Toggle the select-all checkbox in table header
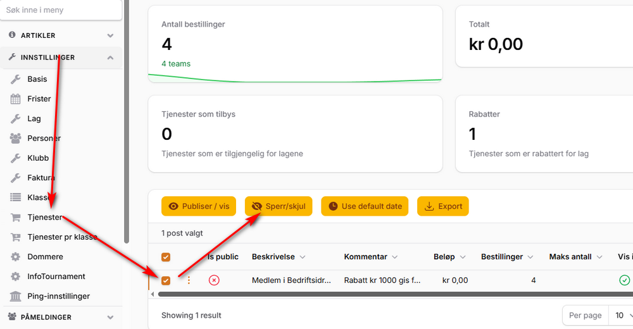 coord(166,257)
